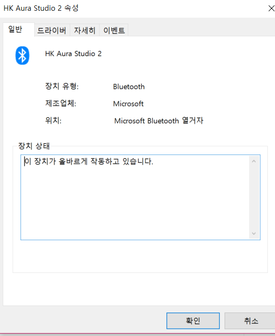This screenshot has width=275, height=336.
Task: Click the Microsoft Bluetooth 열거자 location text
Action: 159,121
